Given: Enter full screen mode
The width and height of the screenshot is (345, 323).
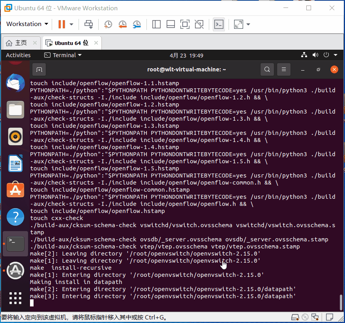Looking at the screenshot, I should [185, 24].
